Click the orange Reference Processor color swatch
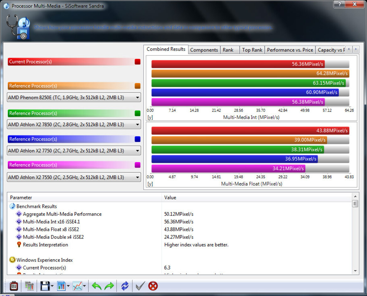 pyautogui.click(x=138, y=86)
